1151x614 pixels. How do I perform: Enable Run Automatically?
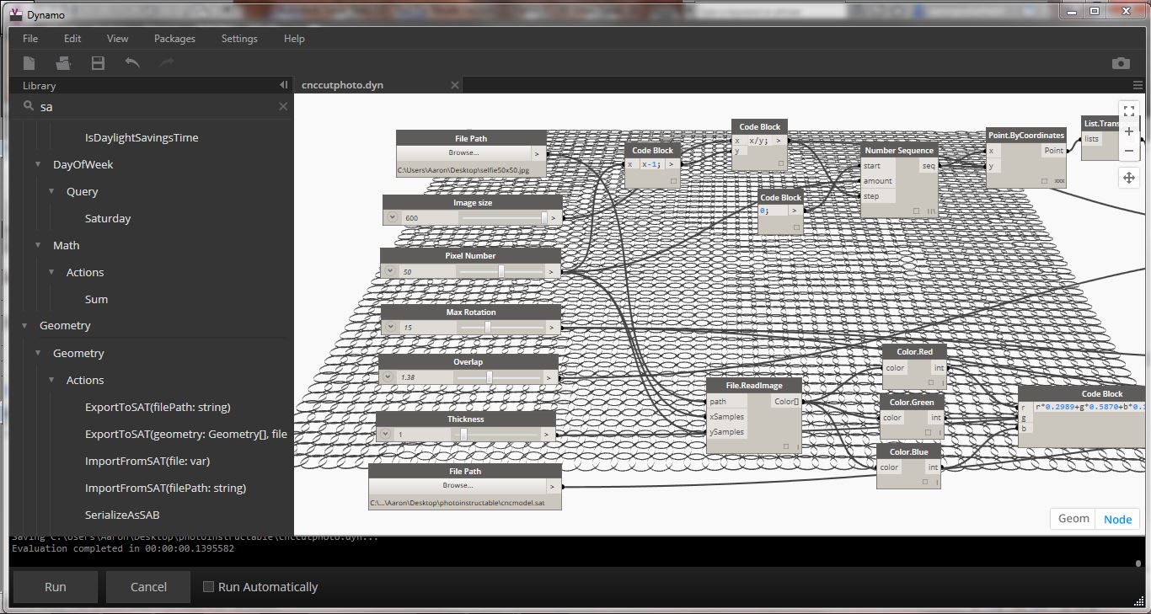click(x=208, y=587)
